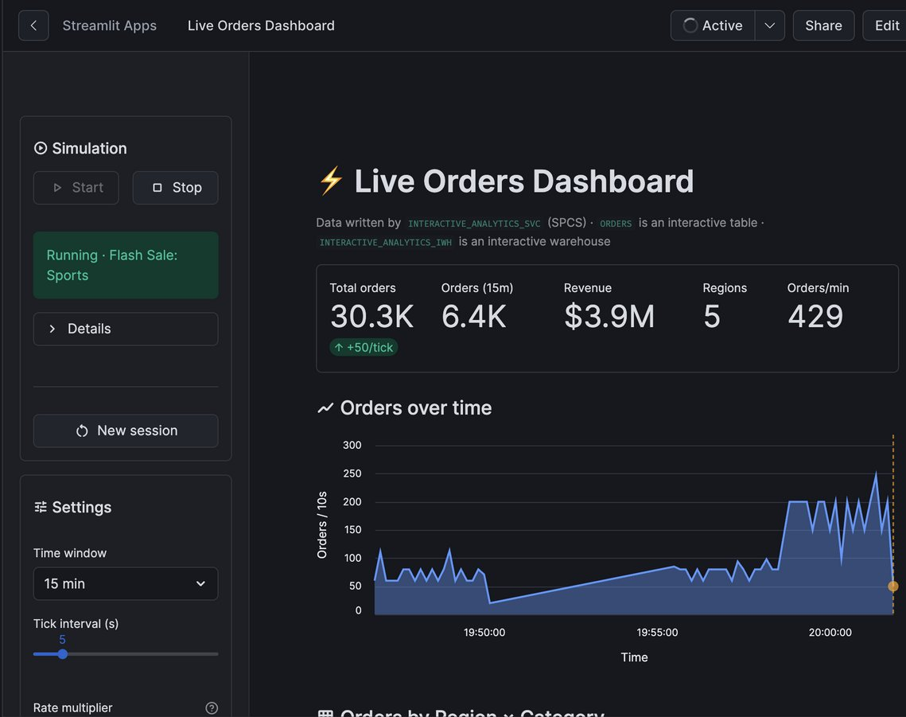Click the ORDERS interactive table code label

tap(616, 224)
